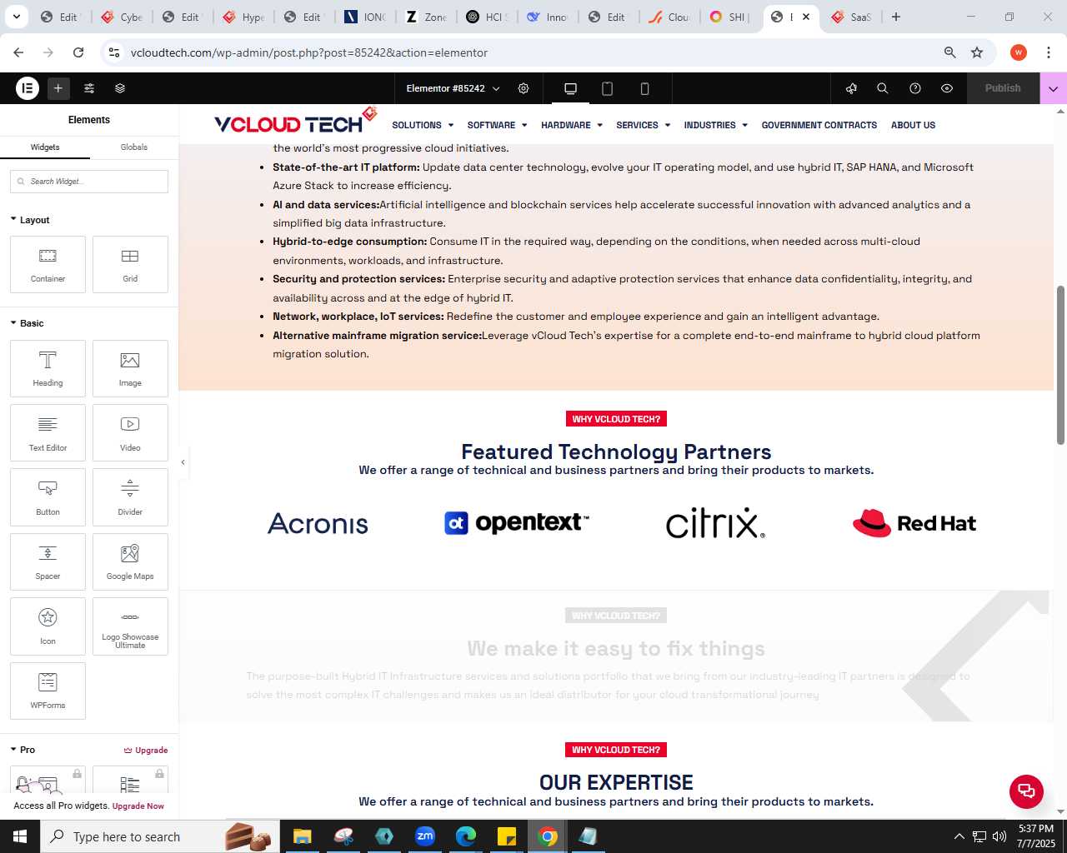
Task: Select the Image widget
Action: [130, 368]
